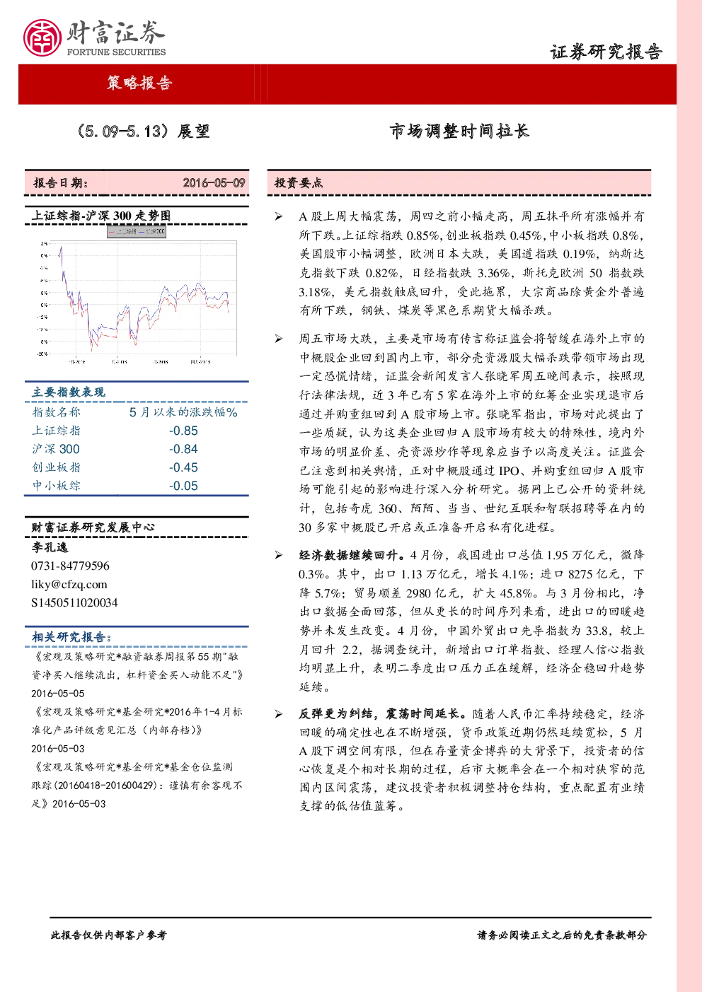Select the "上证综指-沪深300走势图" chart heading

point(101,216)
